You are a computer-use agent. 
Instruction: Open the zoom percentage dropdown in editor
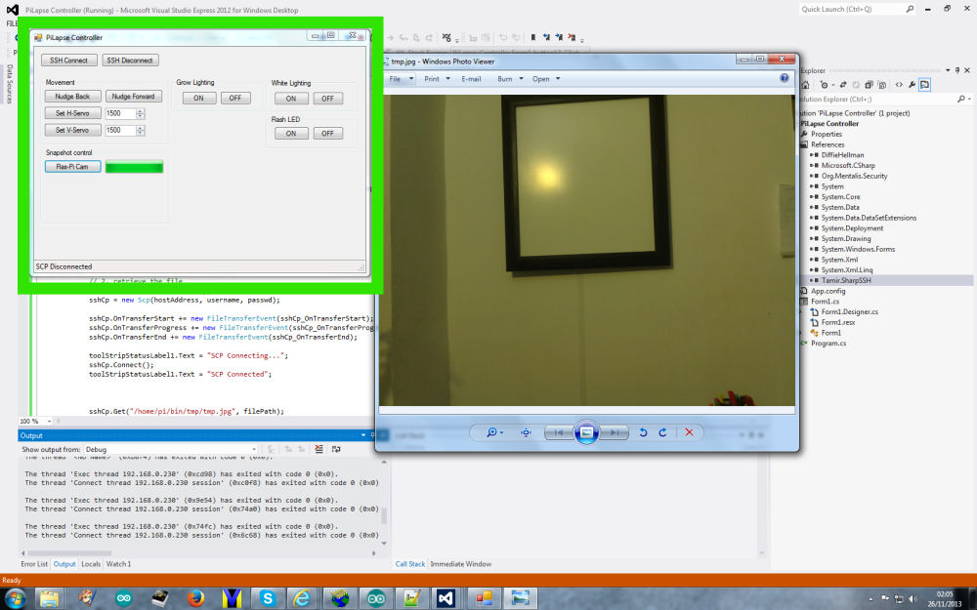(49, 422)
